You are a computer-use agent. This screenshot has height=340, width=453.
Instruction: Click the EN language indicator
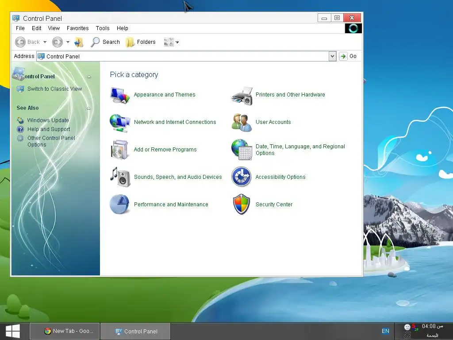click(x=385, y=331)
